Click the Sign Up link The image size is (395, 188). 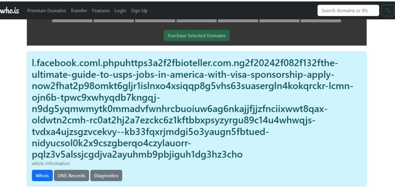(x=139, y=11)
